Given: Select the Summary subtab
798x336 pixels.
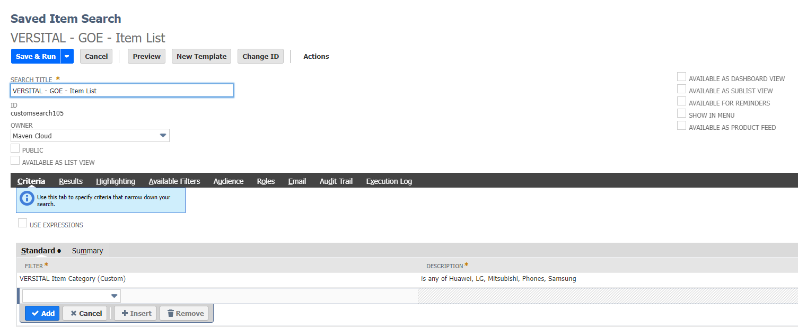Looking at the screenshot, I should pyautogui.click(x=87, y=251).
